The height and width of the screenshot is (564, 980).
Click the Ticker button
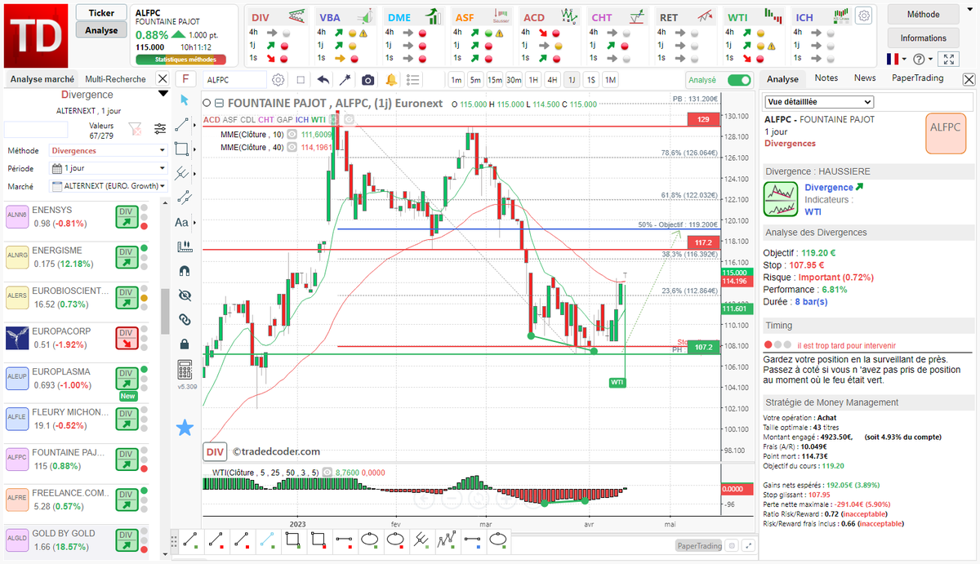101,13
